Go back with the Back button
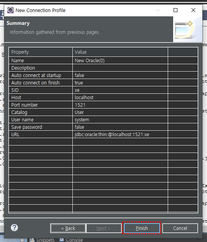Image resolution: width=207 pixels, height=242 pixels. [68, 228]
